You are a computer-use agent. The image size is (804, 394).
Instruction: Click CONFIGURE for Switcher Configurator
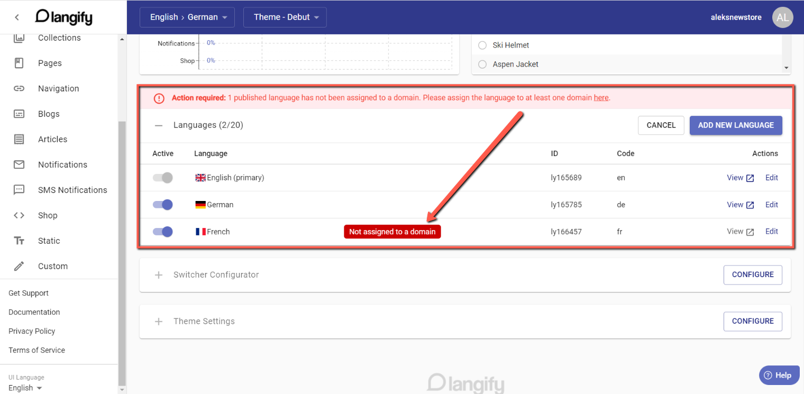[x=753, y=274]
